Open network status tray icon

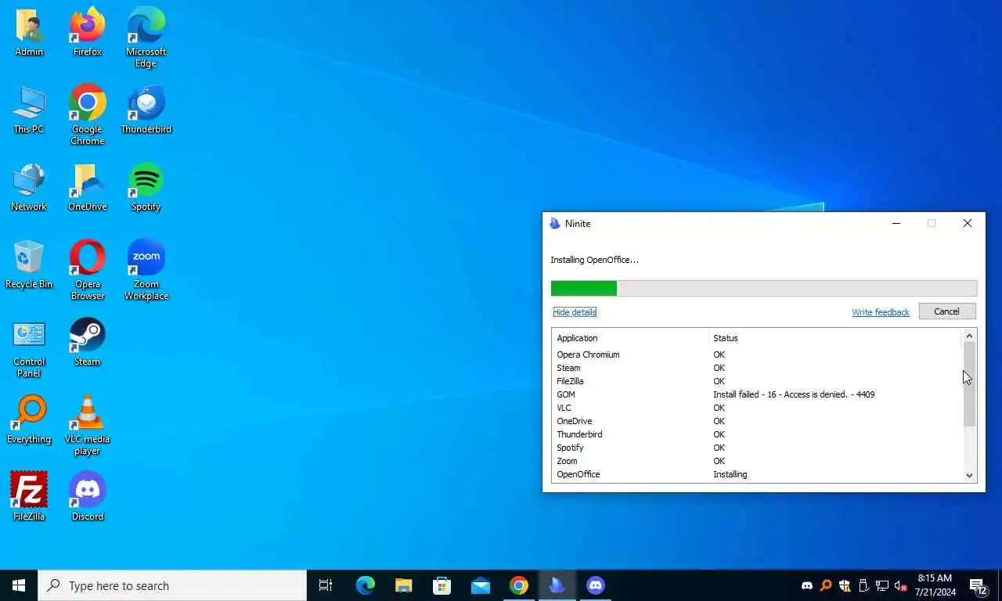tap(882, 585)
